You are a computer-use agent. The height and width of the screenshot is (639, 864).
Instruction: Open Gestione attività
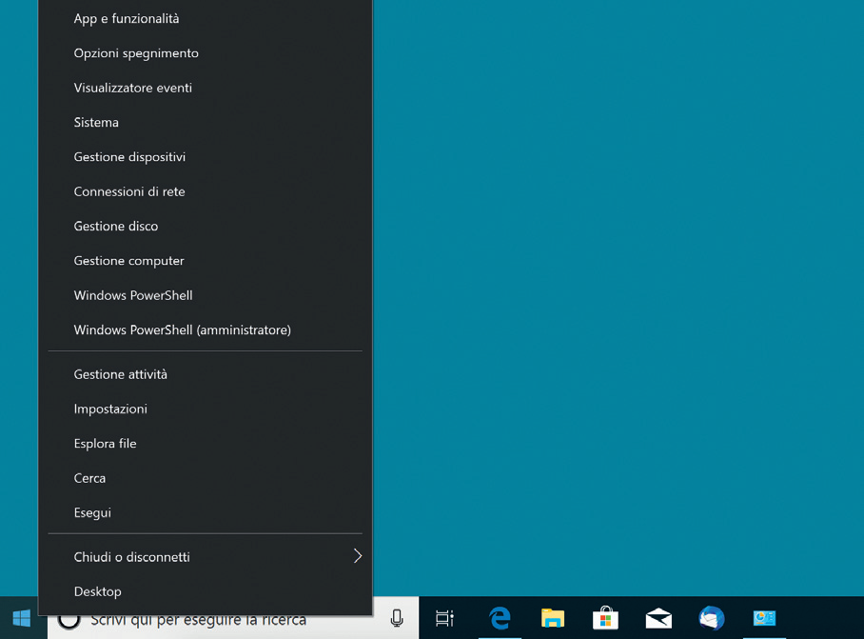pyautogui.click(x=205, y=374)
